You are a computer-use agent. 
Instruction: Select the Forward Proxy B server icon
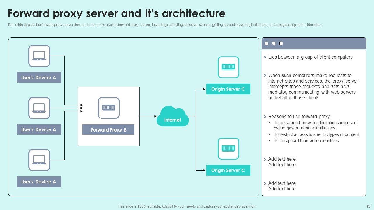109,108
